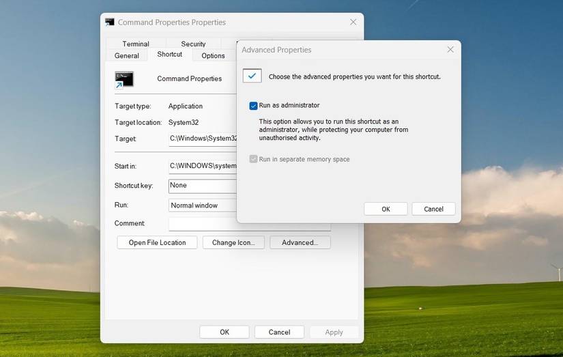Click the large Command Prompt shortcut icon
This screenshot has height=357, width=563.
(x=124, y=78)
